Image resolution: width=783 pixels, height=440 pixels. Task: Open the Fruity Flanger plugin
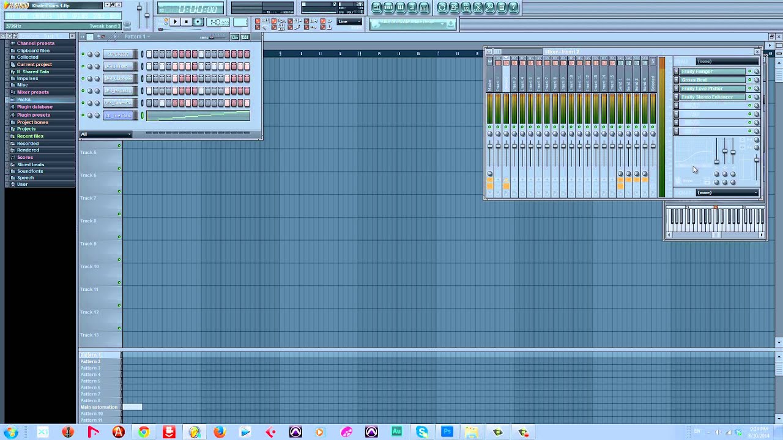(x=713, y=71)
